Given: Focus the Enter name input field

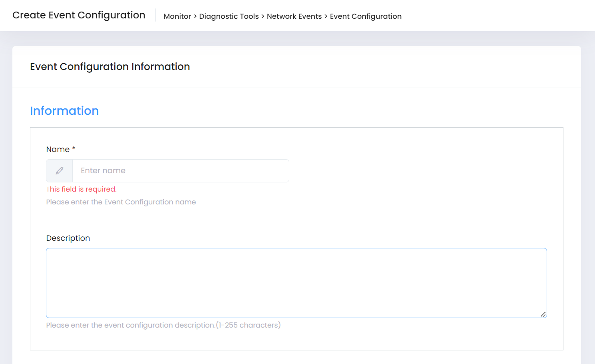Looking at the screenshot, I should [181, 171].
